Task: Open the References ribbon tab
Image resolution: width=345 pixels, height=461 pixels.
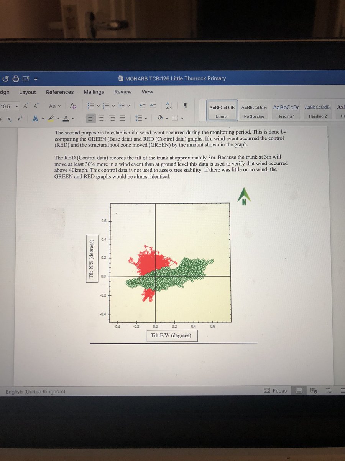Action: pyautogui.click(x=60, y=92)
